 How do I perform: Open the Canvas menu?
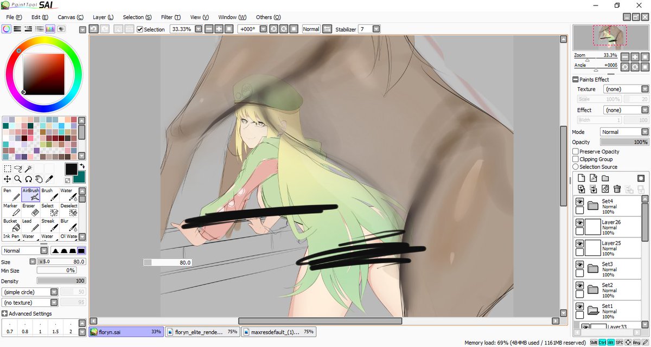tap(71, 17)
